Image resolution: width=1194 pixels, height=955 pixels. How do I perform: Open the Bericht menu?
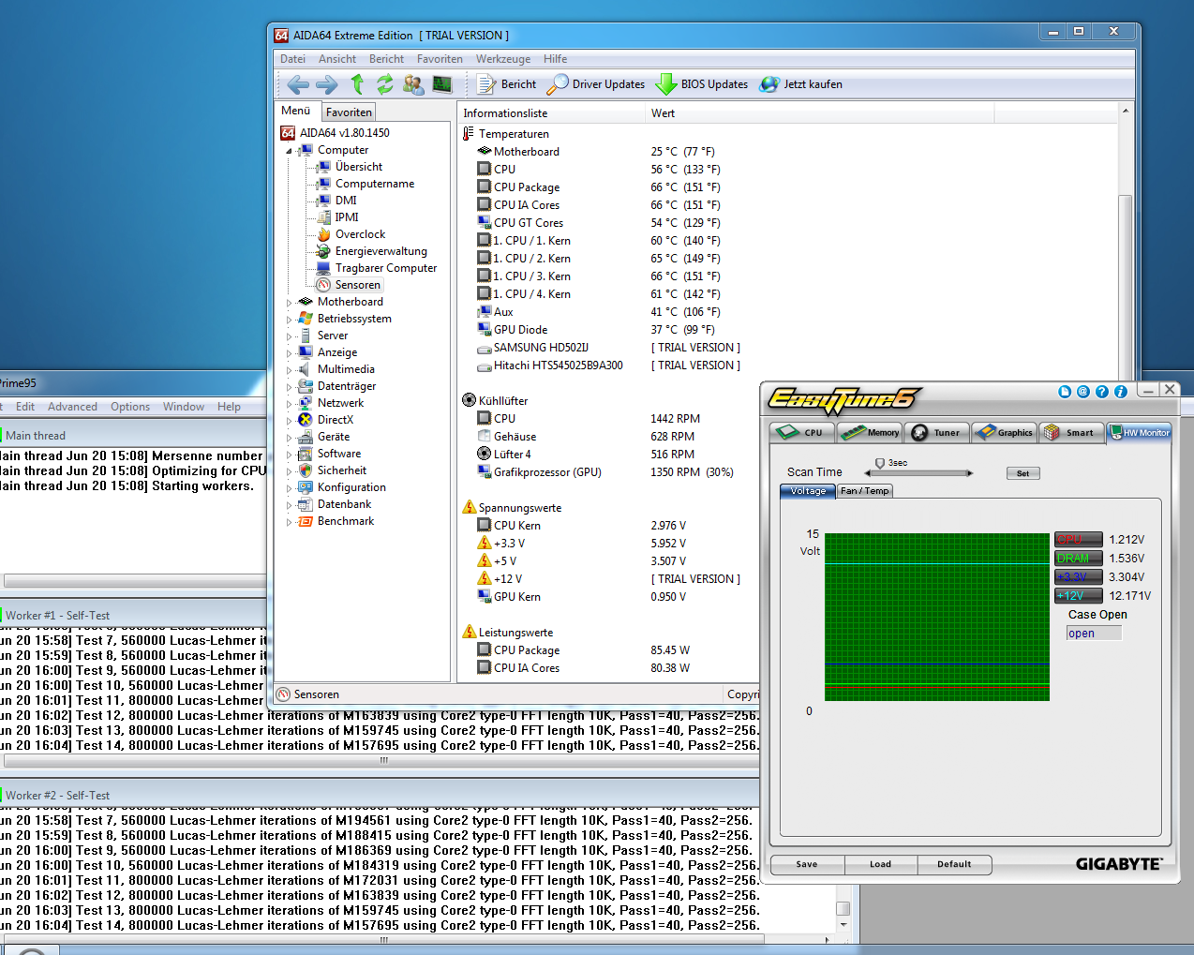[386, 59]
